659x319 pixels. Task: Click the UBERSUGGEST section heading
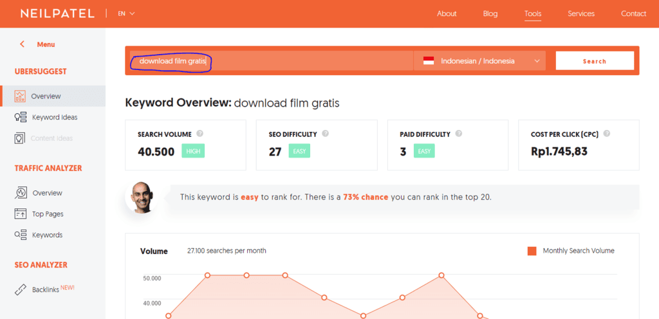click(x=41, y=72)
